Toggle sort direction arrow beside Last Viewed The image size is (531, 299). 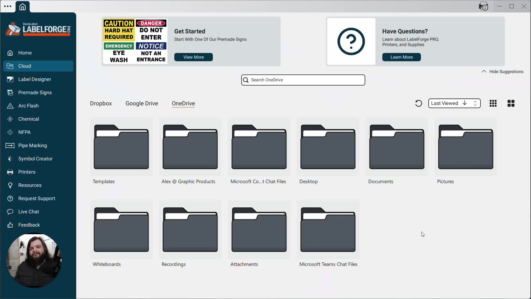465,103
